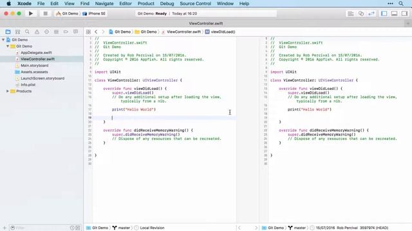Click the Git Demo: Ready status field
The height and width of the screenshot is (231, 412).
tap(206, 13)
